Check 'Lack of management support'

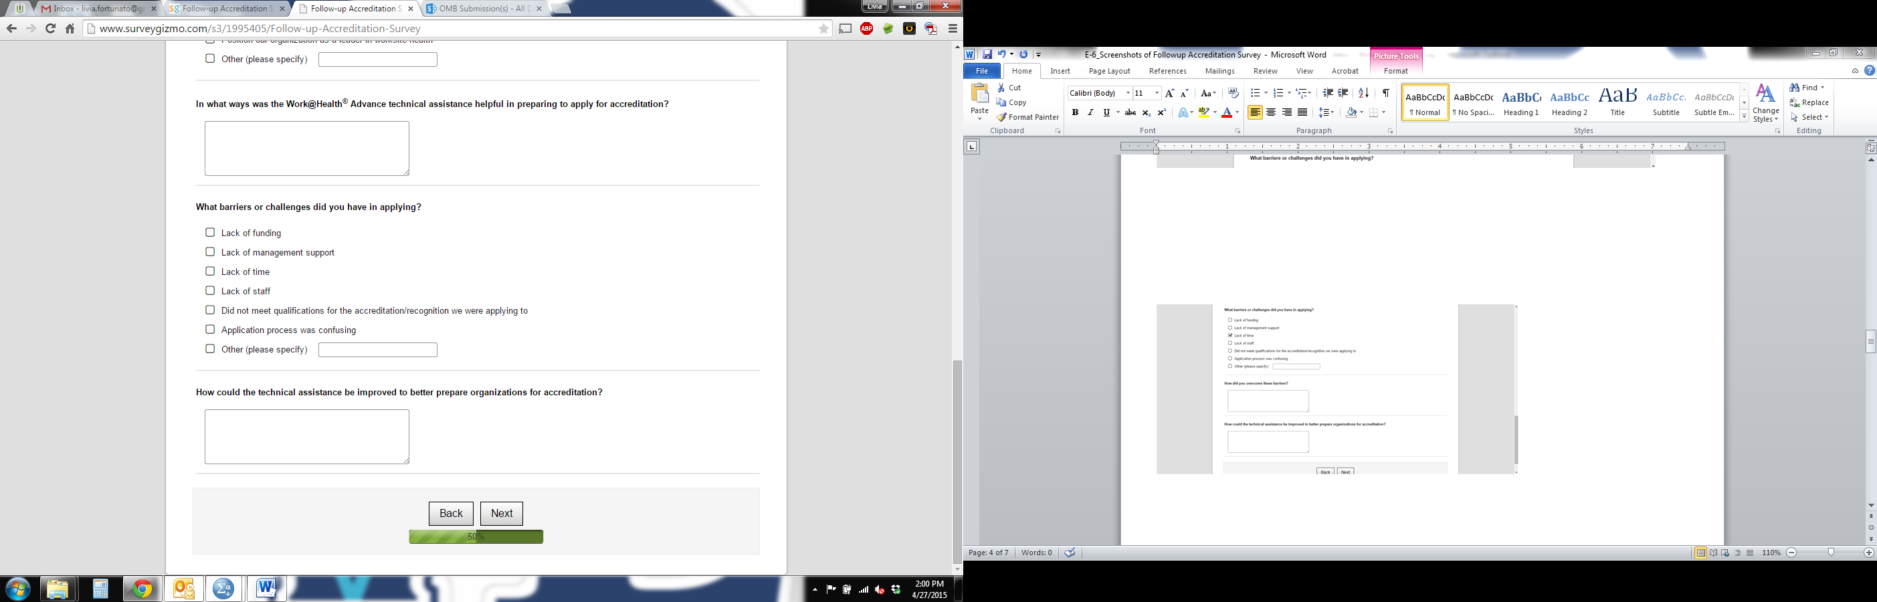pos(210,252)
